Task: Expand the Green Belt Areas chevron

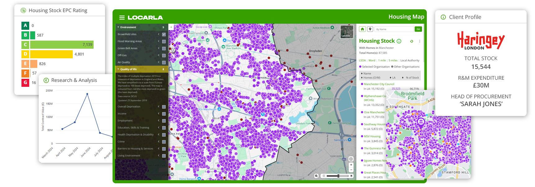Action: [x=159, y=48]
